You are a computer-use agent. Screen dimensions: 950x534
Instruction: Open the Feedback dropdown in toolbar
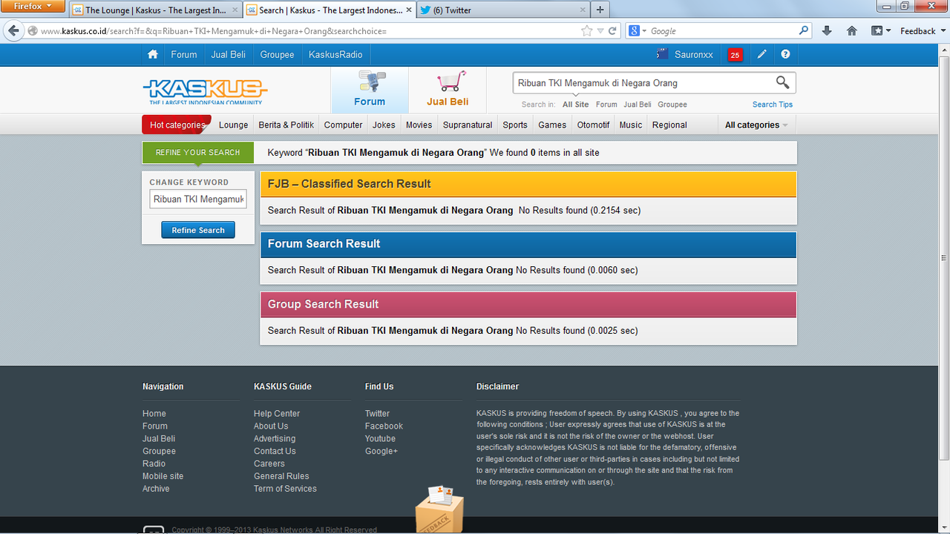pos(921,31)
